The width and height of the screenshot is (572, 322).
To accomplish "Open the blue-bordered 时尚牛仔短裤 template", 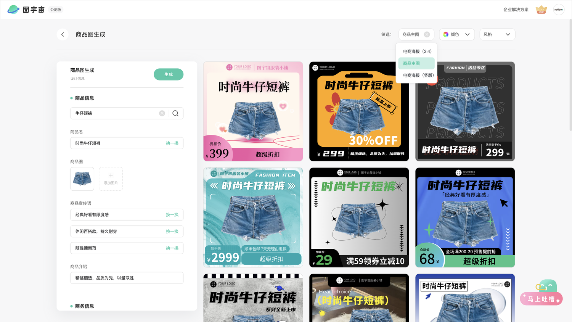I will [x=465, y=298].
